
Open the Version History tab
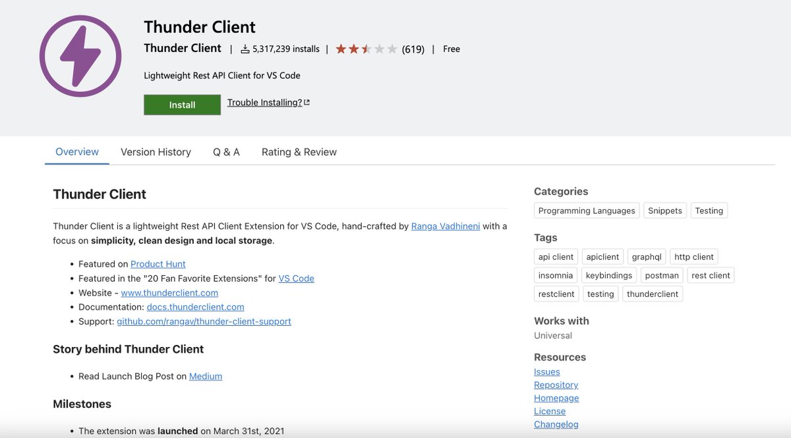click(x=156, y=152)
